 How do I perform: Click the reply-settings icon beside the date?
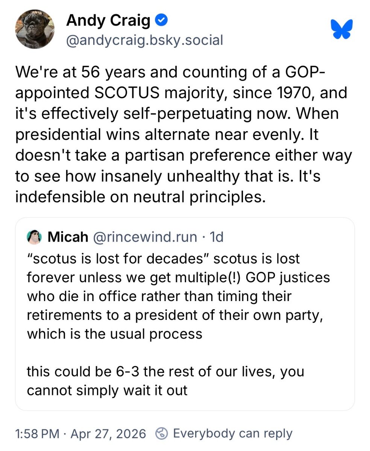161,433
